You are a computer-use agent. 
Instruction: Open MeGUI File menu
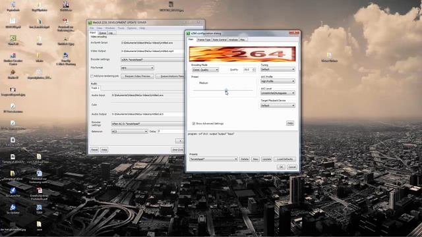point(92,28)
